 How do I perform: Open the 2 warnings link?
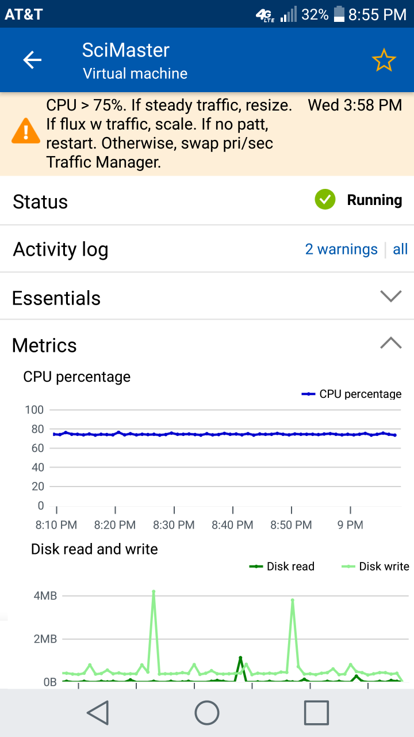click(341, 249)
